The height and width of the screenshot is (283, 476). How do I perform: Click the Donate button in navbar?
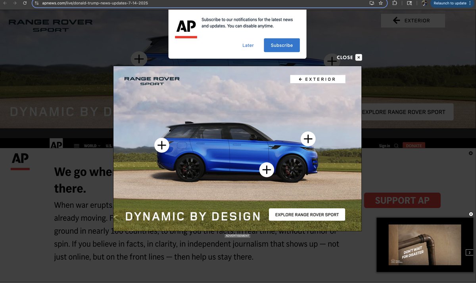tap(414, 146)
